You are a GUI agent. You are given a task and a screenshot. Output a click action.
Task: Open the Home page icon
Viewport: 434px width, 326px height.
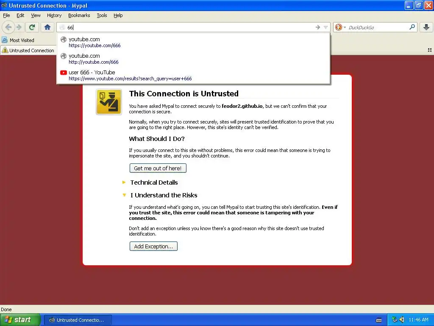(47, 27)
